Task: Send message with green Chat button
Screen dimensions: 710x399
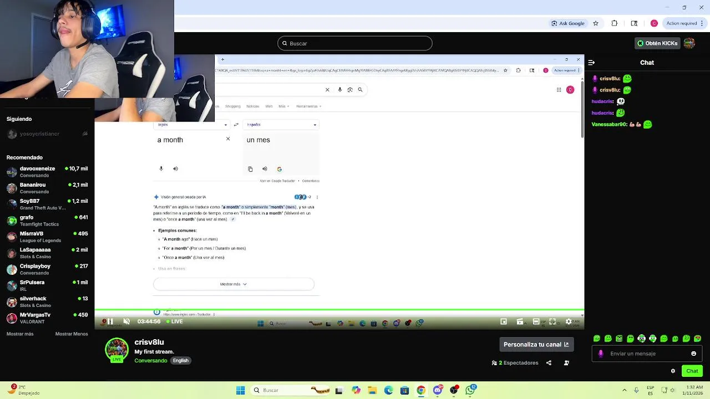Action: coord(692,371)
